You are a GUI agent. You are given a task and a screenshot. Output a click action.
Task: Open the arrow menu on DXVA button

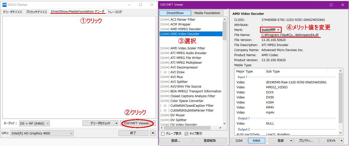(341, 141)
